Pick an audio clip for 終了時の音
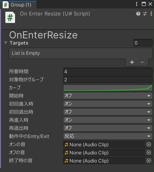Screen dimensions: 154x172 coord(149,161)
